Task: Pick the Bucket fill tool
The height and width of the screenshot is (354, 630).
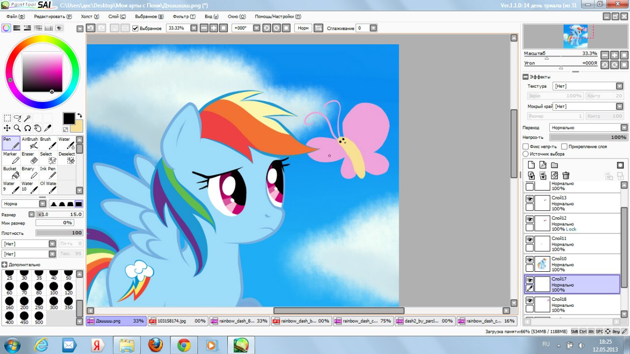Action: pos(11,172)
